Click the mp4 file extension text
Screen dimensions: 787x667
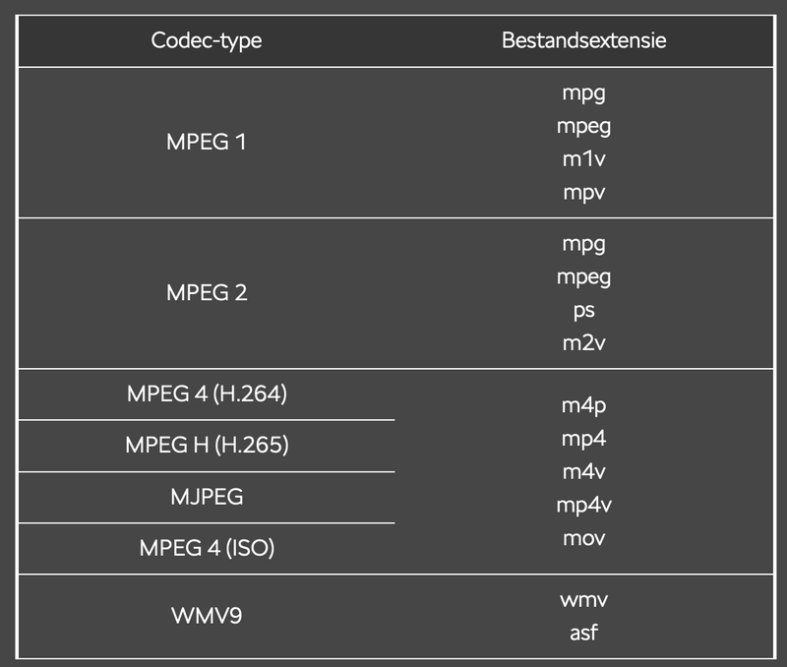point(583,438)
